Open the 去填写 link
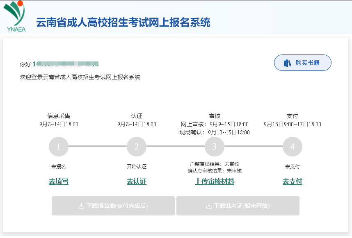 tap(58, 181)
